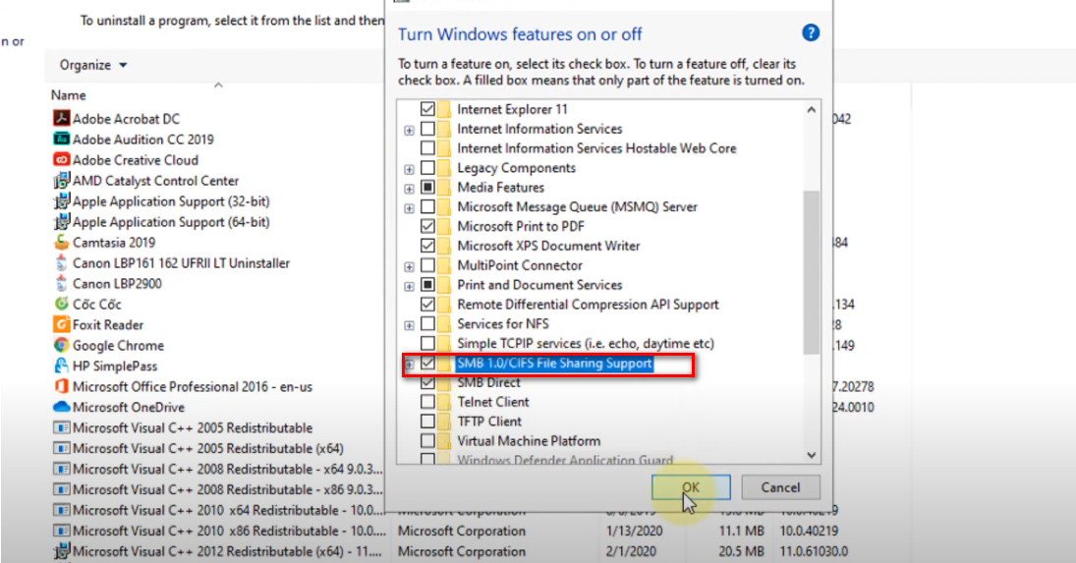This screenshot has height=563, width=1076.
Task: Click the Adobe Acrobat DC program icon
Action: coord(62,118)
